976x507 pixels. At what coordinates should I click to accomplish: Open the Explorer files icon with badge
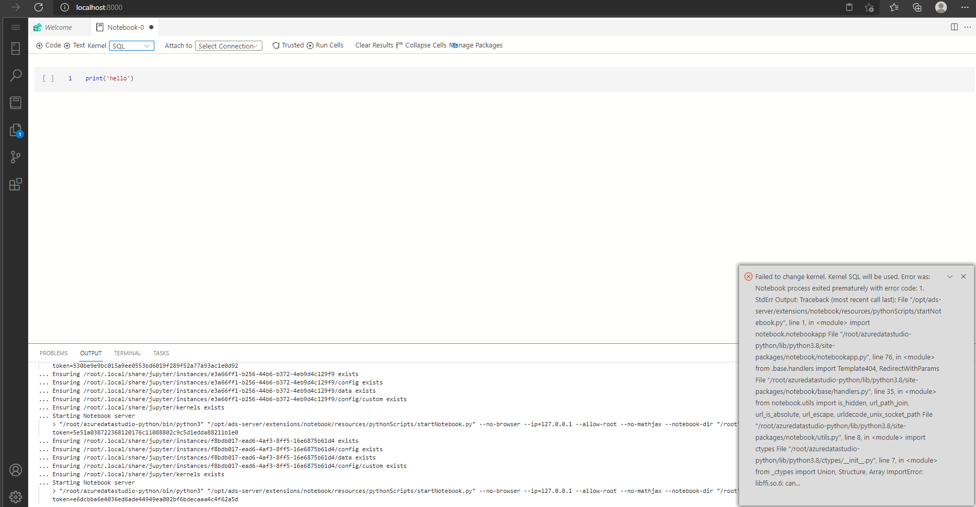[16, 130]
